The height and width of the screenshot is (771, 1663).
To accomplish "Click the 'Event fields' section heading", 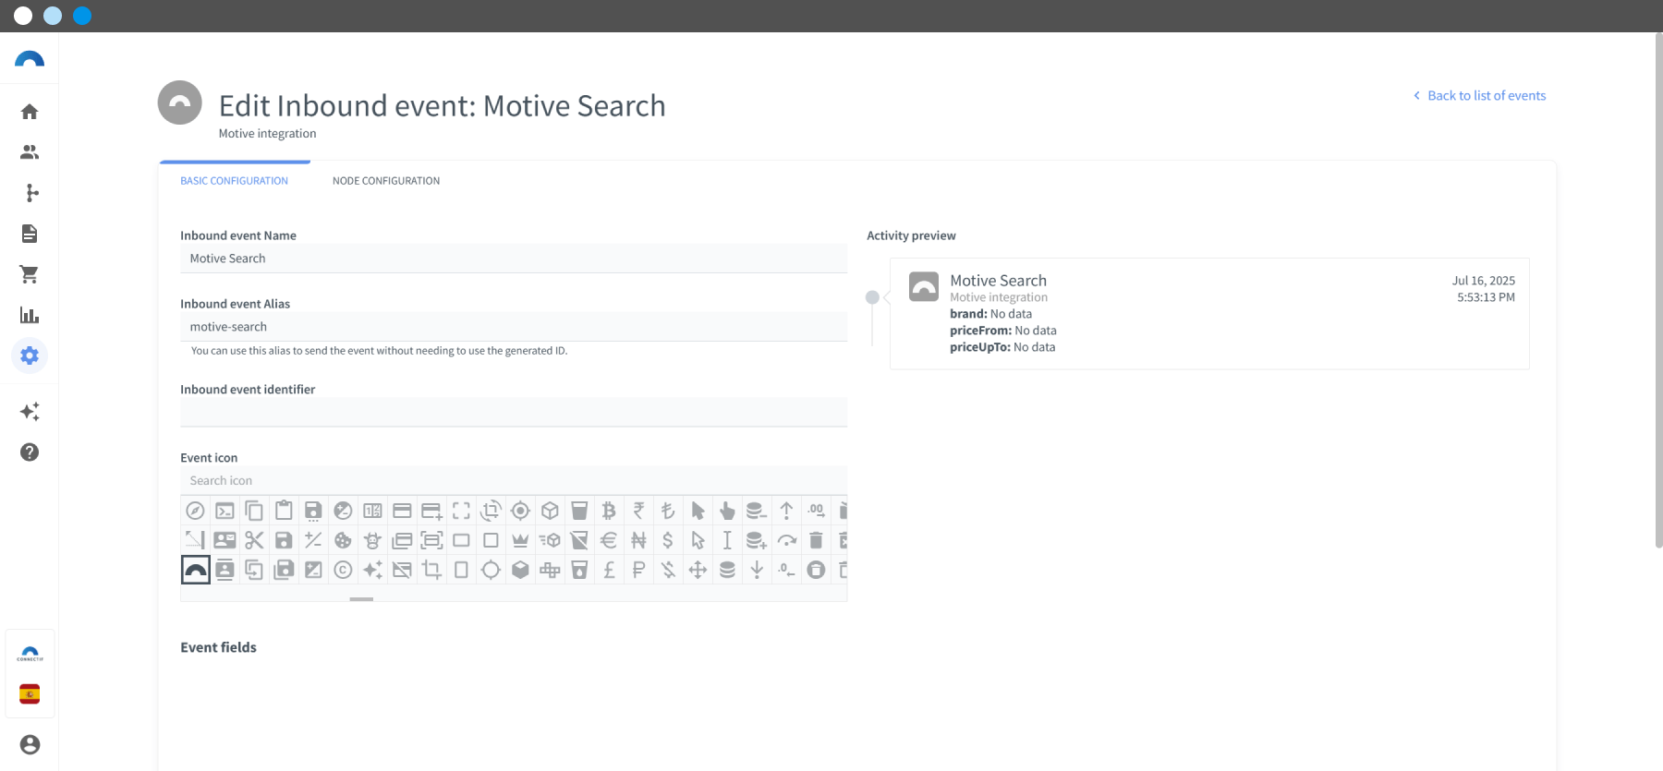I will coord(219,647).
